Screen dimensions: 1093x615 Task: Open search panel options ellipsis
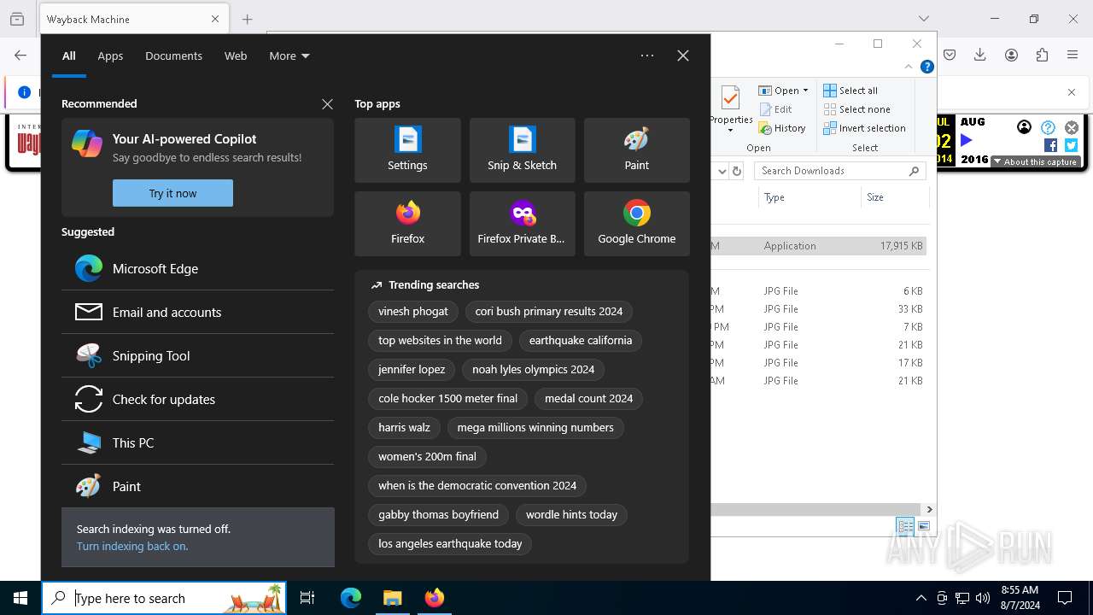point(647,56)
